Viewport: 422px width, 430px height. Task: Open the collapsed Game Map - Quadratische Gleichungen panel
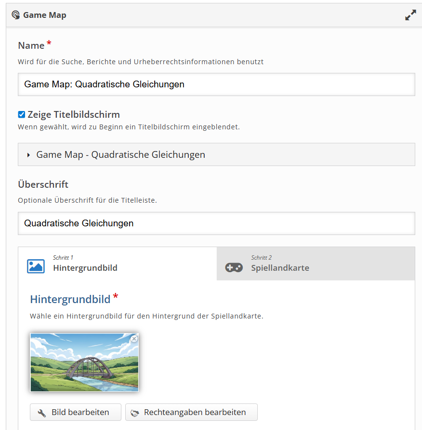pyautogui.click(x=120, y=154)
